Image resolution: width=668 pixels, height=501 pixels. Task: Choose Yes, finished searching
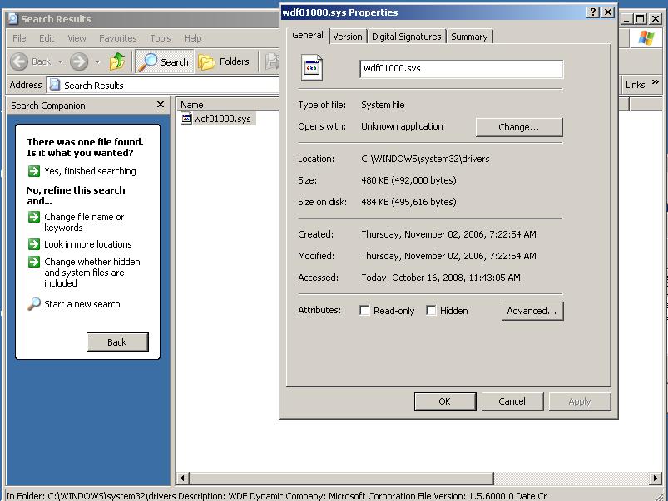pos(90,171)
